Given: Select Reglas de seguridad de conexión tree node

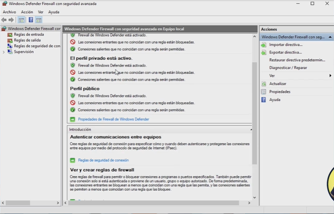Looking at the screenshot, I should (37, 46).
